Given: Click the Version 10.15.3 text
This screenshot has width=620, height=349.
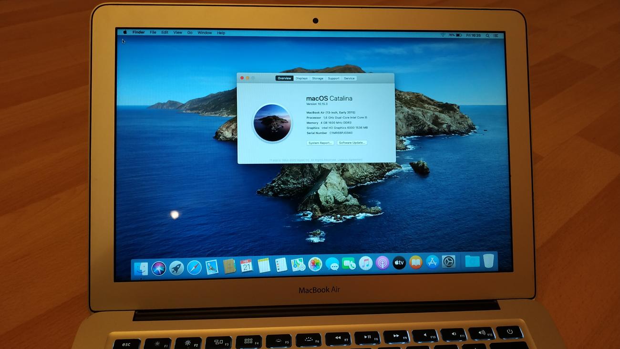Looking at the screenshot, I should pyautogui.click(x=318, y=104).
